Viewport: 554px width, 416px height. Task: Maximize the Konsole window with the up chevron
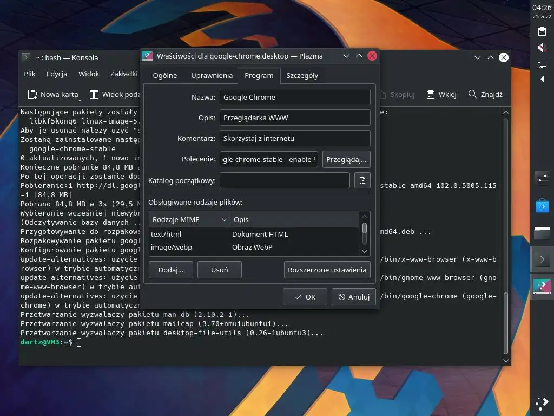(x=491, y=57)
